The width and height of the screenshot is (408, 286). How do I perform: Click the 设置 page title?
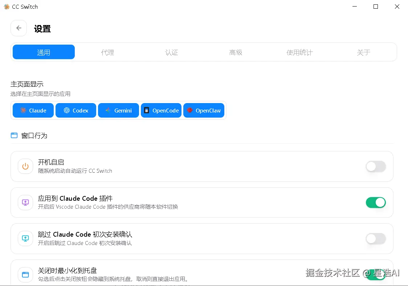[x=42, y=29]
